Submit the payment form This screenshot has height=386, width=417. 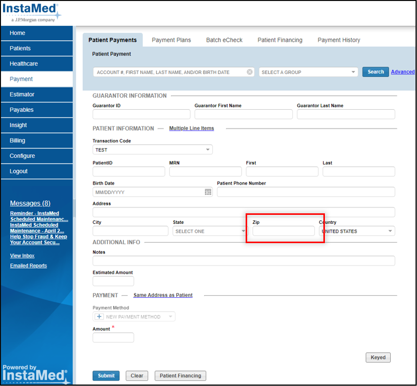tap(105, 376)
